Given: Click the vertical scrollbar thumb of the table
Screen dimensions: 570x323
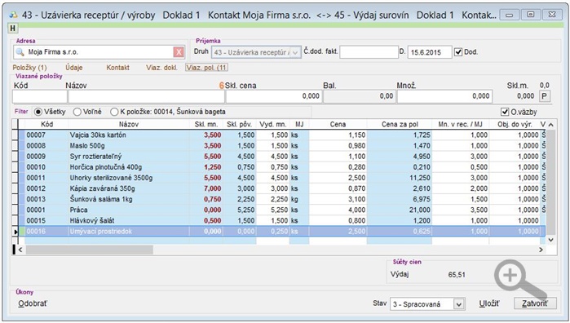Looking at the screenshot, I should 550,182.
